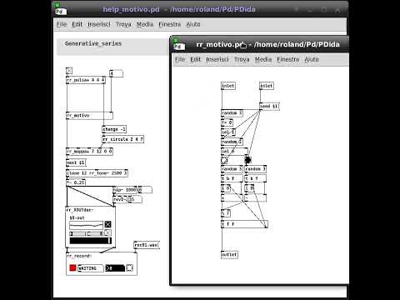Image resolution: width=400 pixels, height=300 pixels.
Task: Click the seed $1 message box
Action: [269, 107]
